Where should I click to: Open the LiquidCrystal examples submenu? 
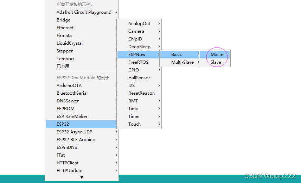coord(81,43)
